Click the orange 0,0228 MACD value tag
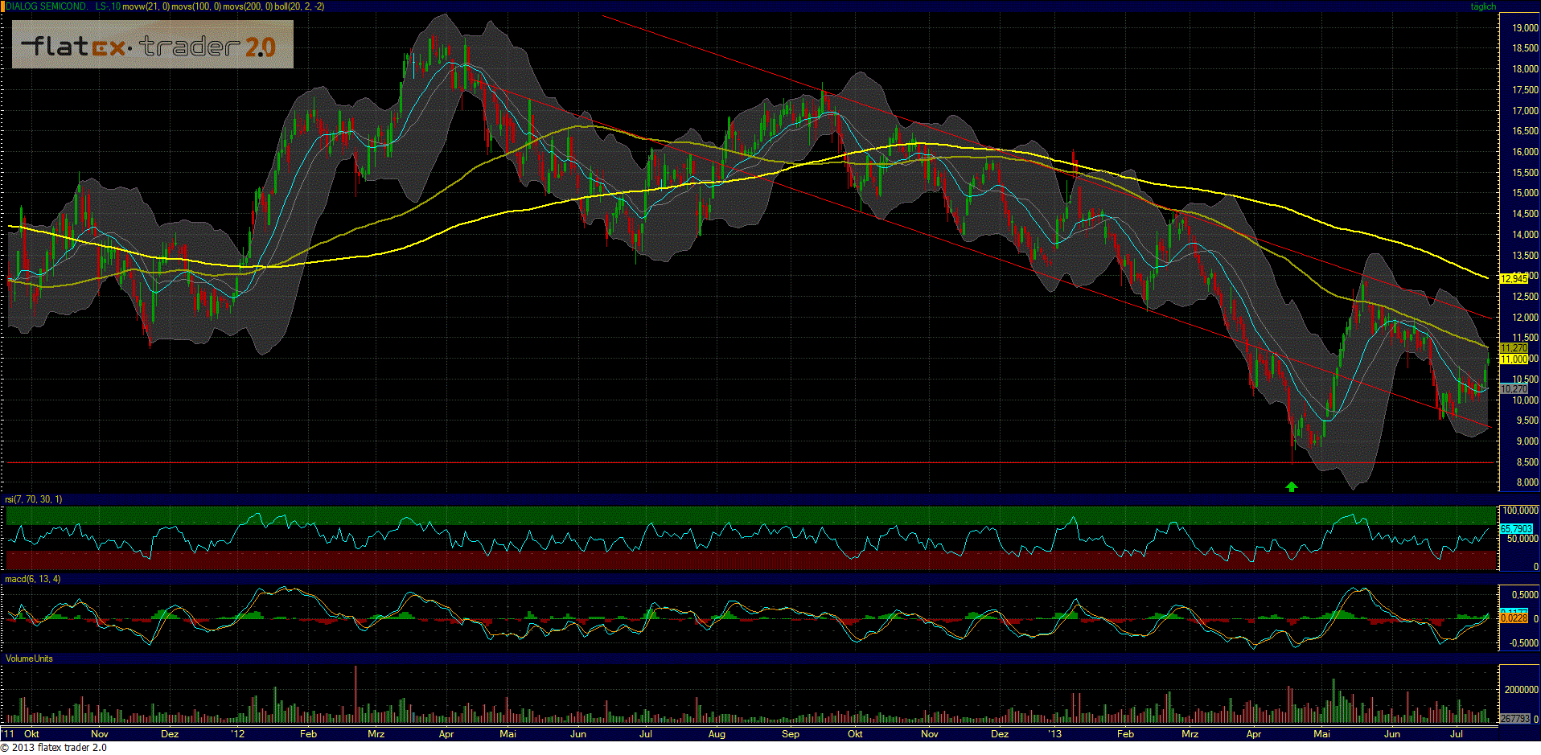The height and width of the screenshot is (755, 1541). click(x=1514, y=618)
